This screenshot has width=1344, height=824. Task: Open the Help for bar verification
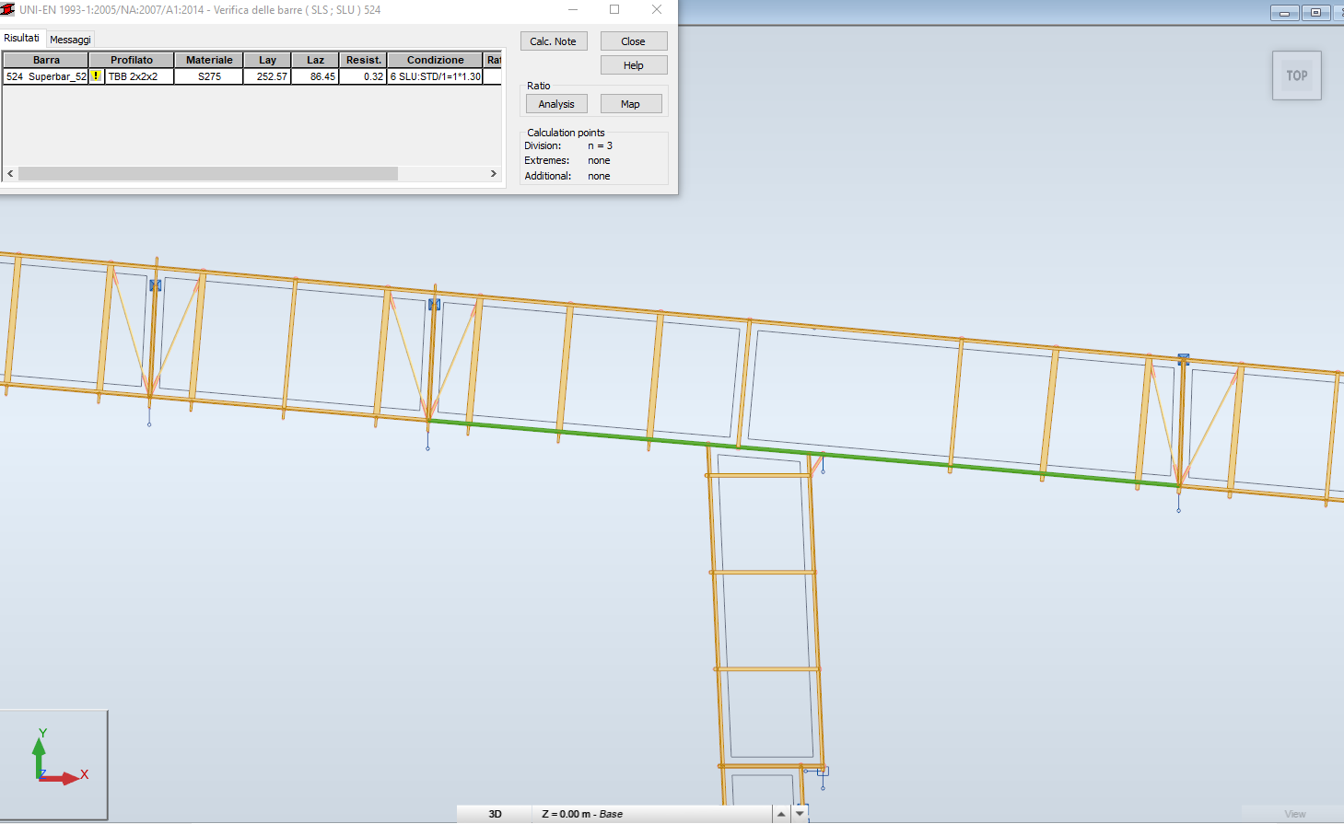(x=633, y=64)
